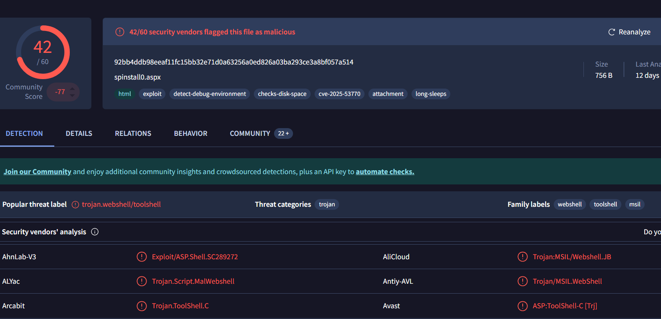
Task: Click the AhnLab-V3 vendor name
Action: coord(19,257)
